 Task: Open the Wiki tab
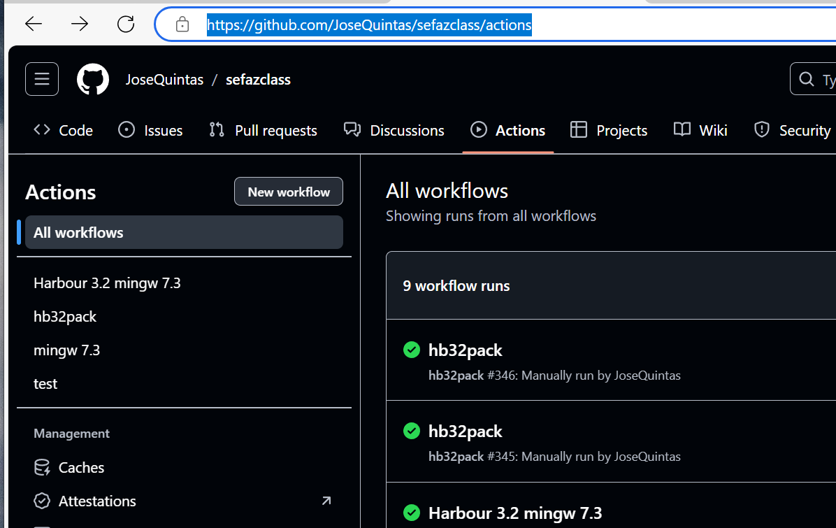coord(700,131)
